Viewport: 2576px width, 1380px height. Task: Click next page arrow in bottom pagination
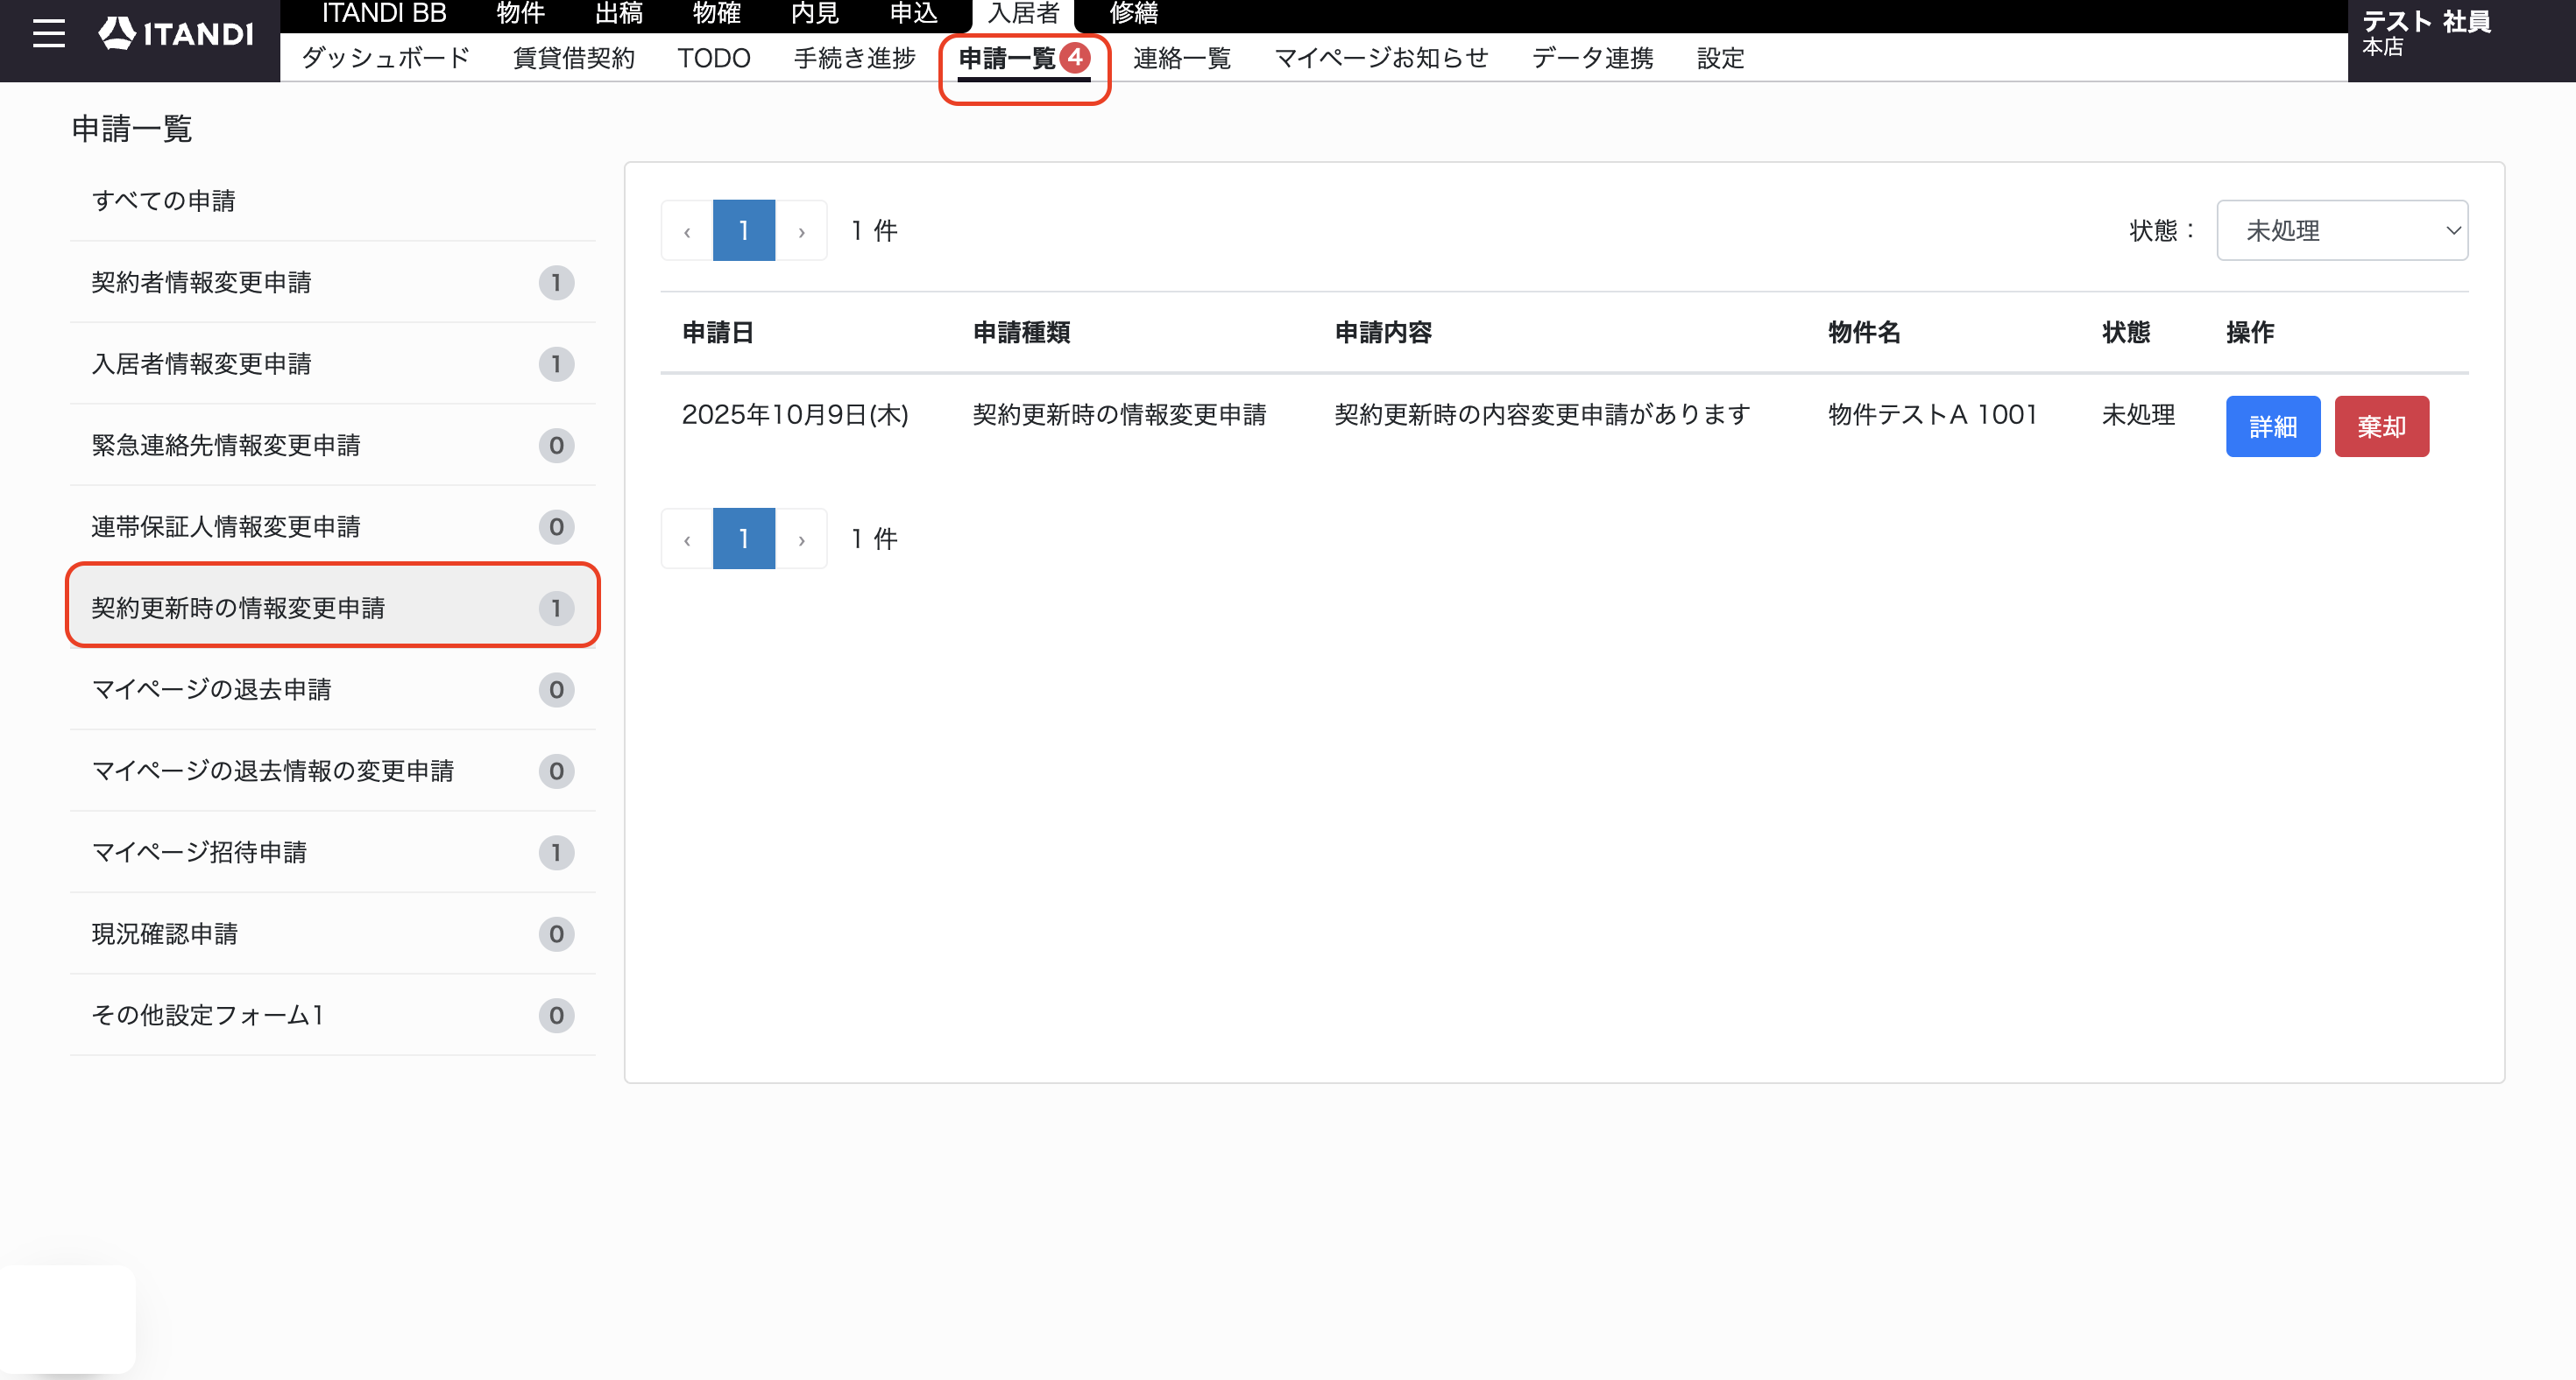pos(801,539)
